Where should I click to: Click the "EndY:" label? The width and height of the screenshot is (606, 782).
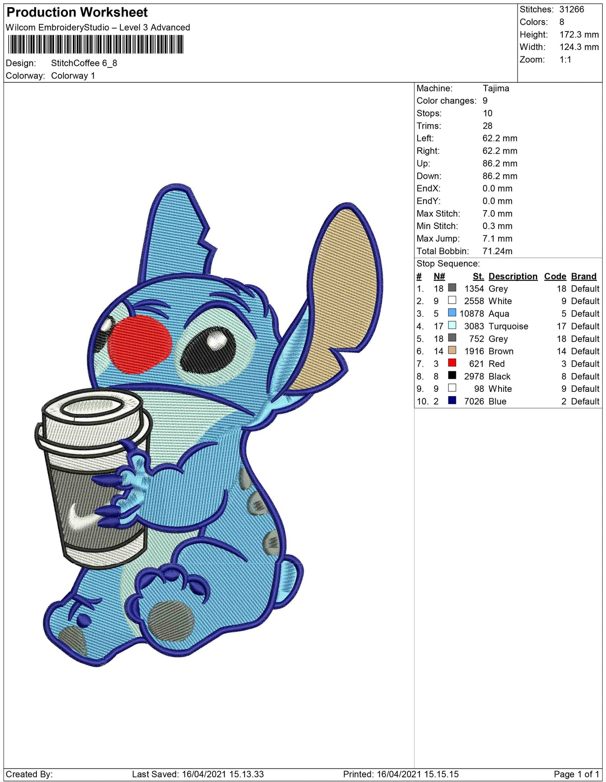pyautogui.click(x=428, y=201)
